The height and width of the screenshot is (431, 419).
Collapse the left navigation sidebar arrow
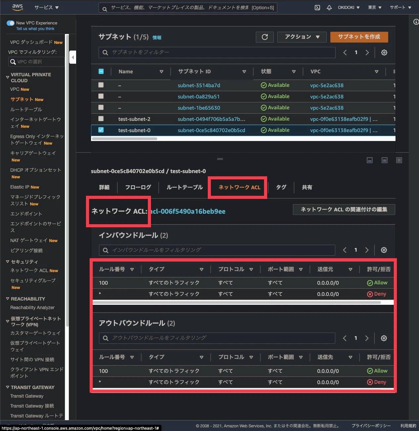(x=73, y=57)
